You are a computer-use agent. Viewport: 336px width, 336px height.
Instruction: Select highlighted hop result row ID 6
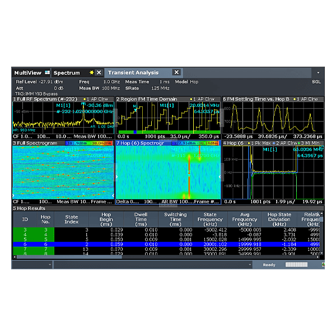[x=166, y=244]
